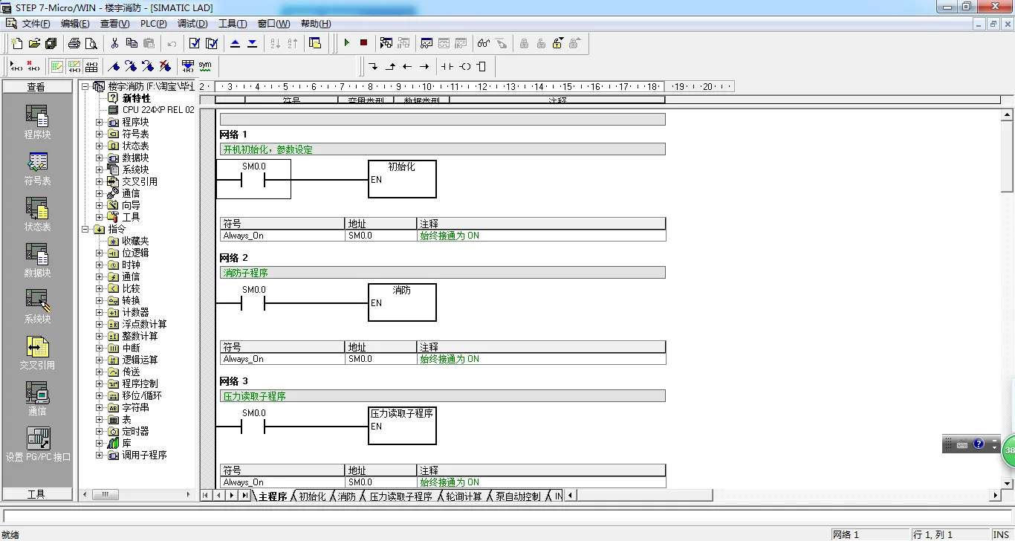1015x541 pixels.
Task: Insert a line left in the ladder
Action: click(x=407, y=66)
